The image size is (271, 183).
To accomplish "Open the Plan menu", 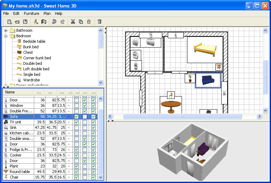I will 47,13.
